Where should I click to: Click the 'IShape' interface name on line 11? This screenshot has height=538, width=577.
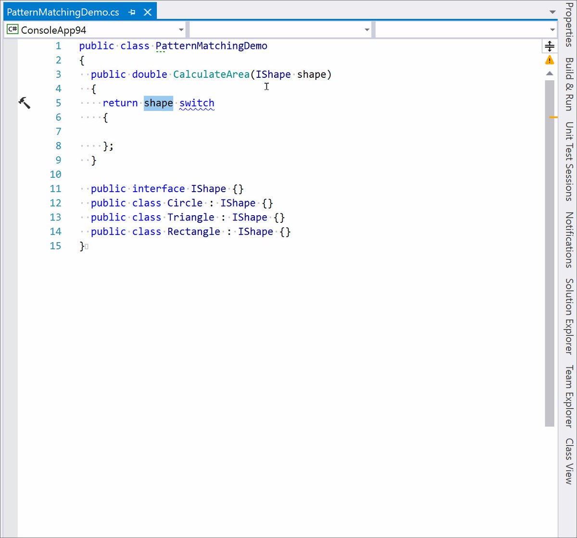[209, 189]
